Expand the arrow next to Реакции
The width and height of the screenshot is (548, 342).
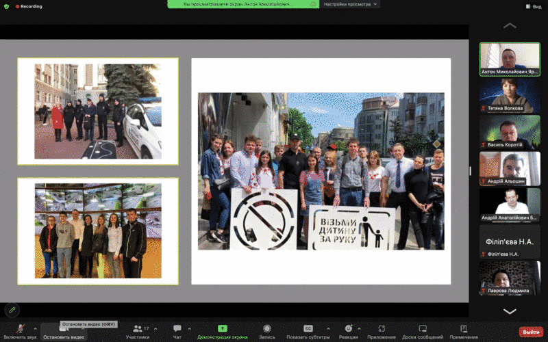click(359, 329)
